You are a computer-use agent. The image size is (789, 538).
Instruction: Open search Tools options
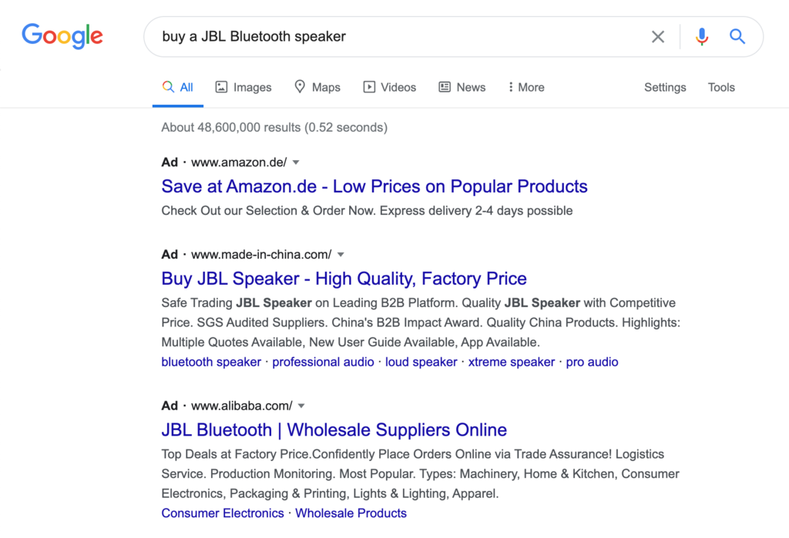[x=721, y=87]
